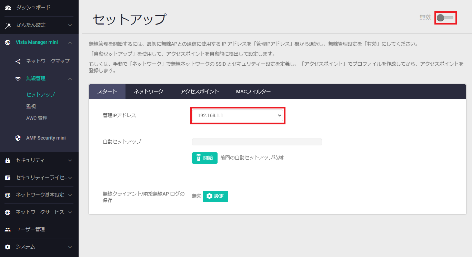Enable wireless management with the 無効 toggle
472x257 pixels.
(445, 18)
